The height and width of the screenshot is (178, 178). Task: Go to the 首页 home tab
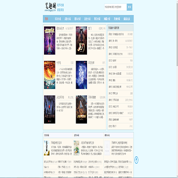pos(46,19)
